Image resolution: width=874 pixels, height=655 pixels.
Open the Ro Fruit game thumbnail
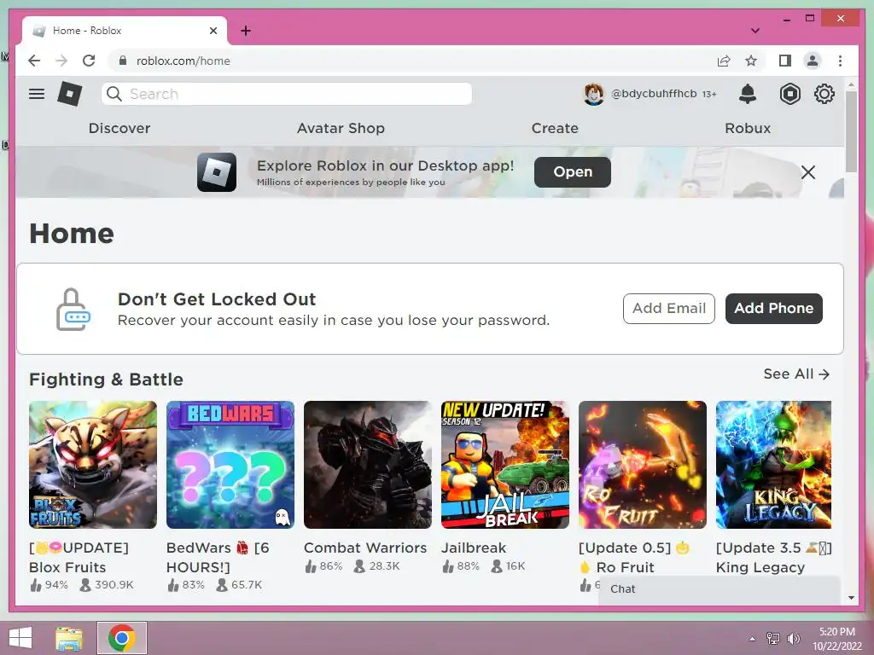(x=643, y=465)
